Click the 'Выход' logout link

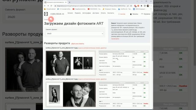(122, 14)
